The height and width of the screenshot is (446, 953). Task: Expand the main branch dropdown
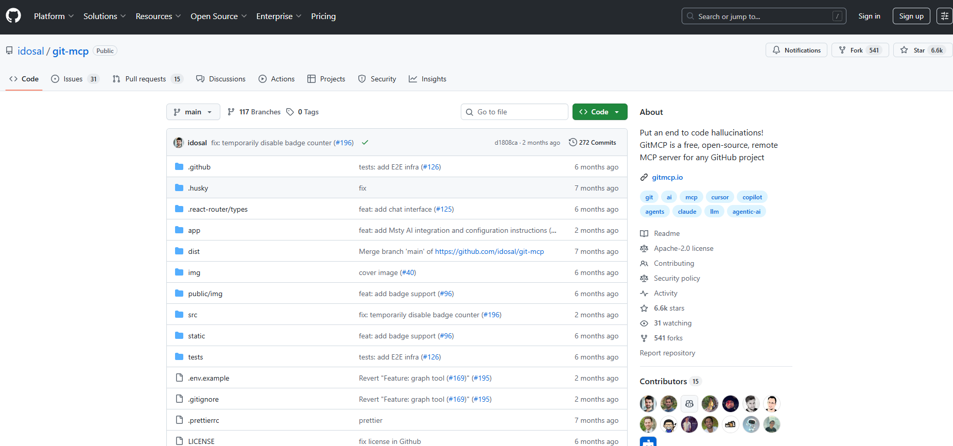click(x=193, y=112)
